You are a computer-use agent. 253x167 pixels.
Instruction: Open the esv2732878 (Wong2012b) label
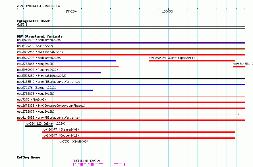click(x=36, y=94)
